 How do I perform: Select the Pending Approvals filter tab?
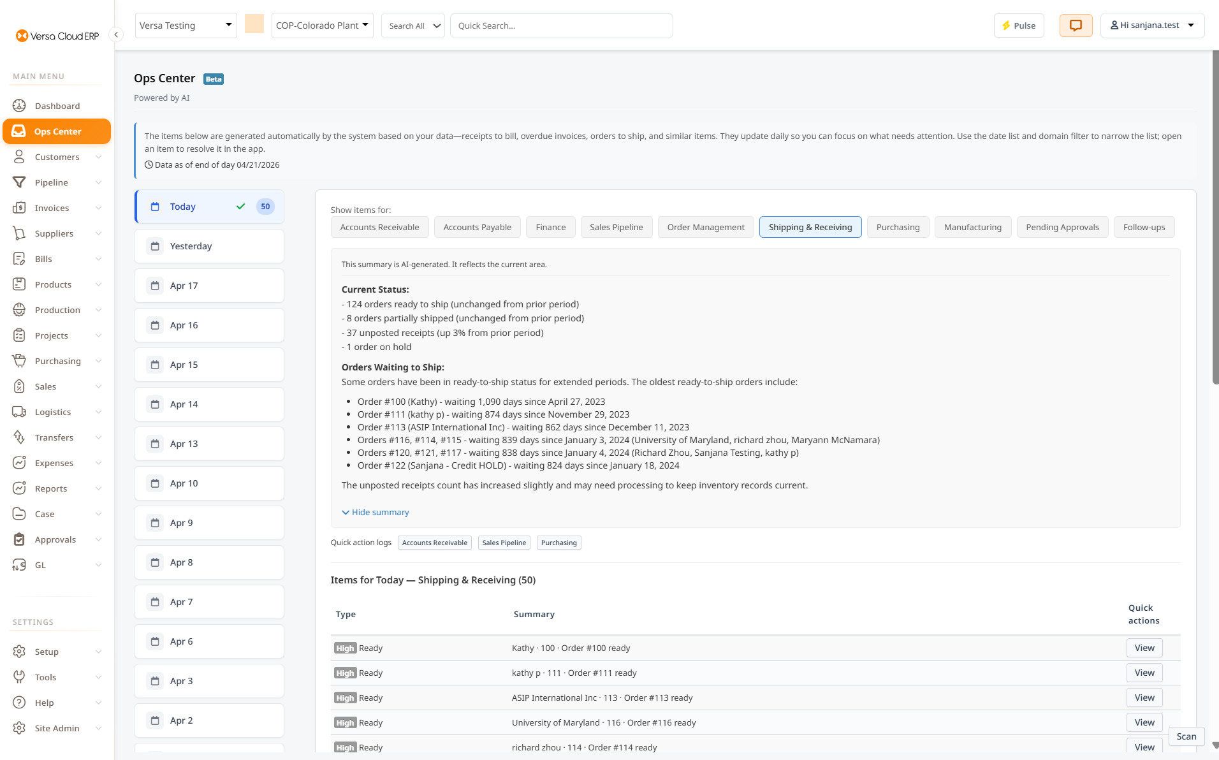(x=1062, y=227)
